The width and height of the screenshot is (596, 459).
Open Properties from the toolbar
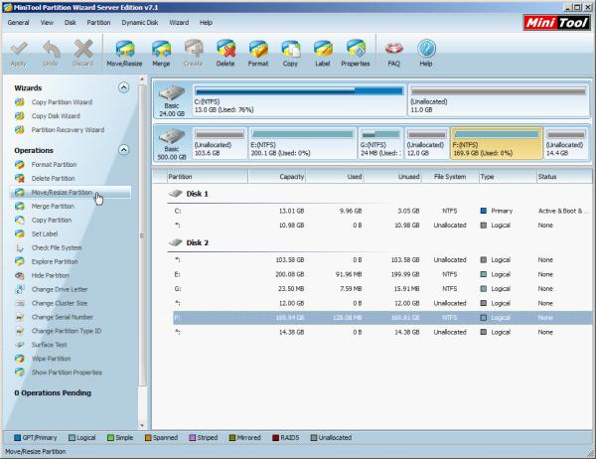(356, 53)
